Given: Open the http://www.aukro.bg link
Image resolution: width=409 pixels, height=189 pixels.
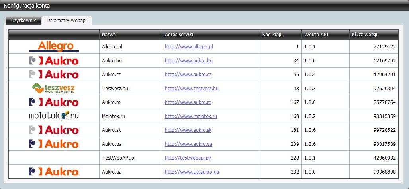Looking at the screenshot, I should [189, 61].
